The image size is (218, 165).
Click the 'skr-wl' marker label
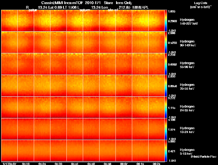[x=113, y=10]
